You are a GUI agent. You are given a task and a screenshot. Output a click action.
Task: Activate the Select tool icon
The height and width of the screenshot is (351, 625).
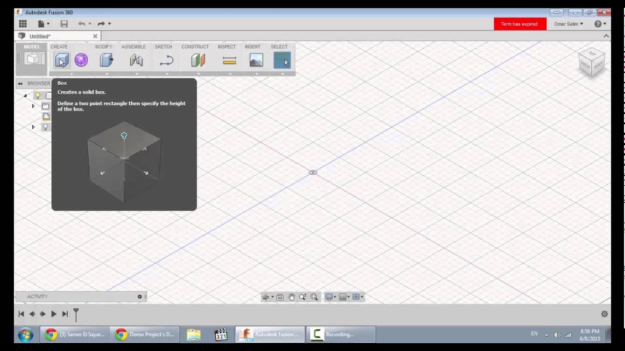[282, 60]
